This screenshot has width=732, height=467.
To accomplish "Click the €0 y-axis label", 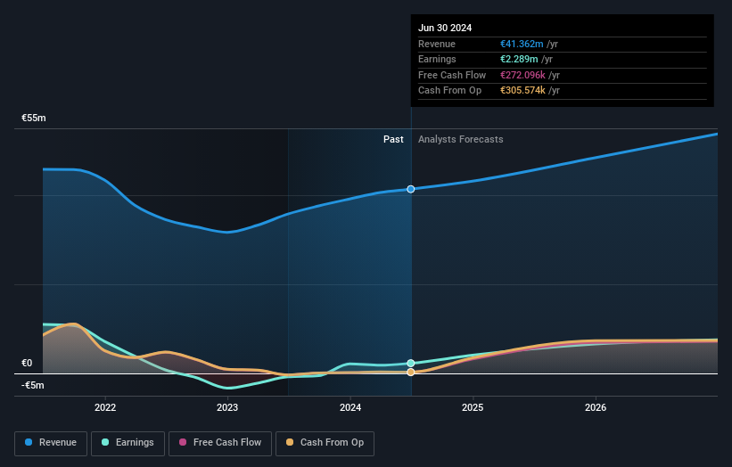I will pyautogui.click(x=27, y=363).
